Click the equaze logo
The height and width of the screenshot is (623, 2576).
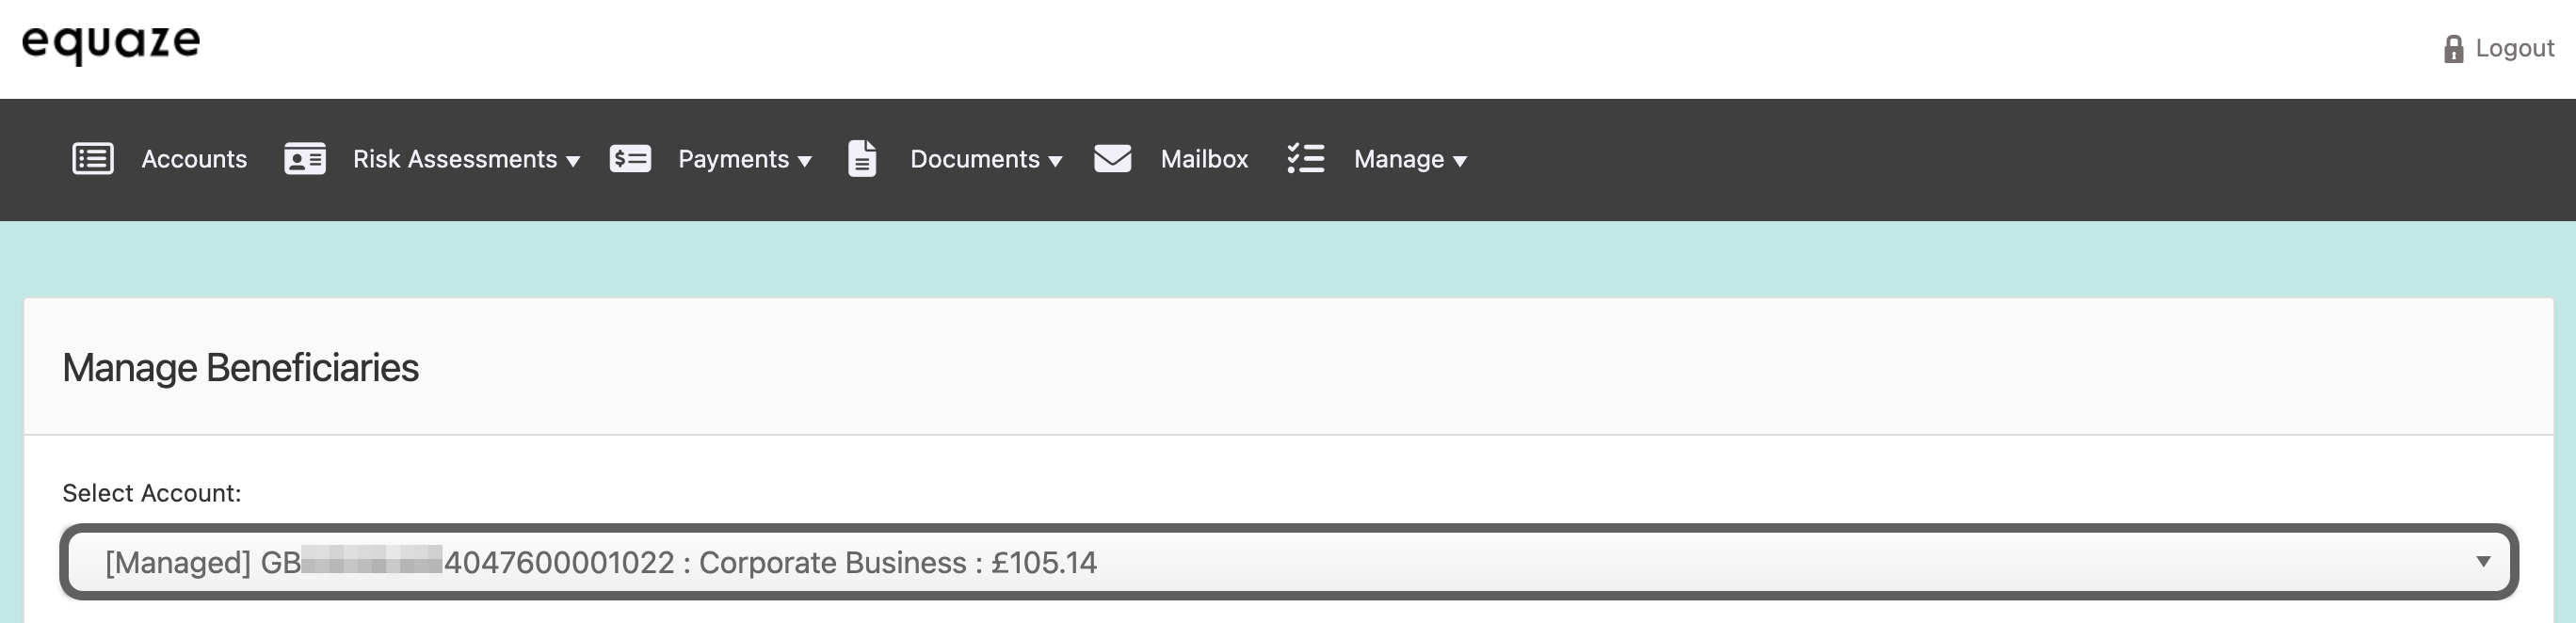(x=111, y=43)
